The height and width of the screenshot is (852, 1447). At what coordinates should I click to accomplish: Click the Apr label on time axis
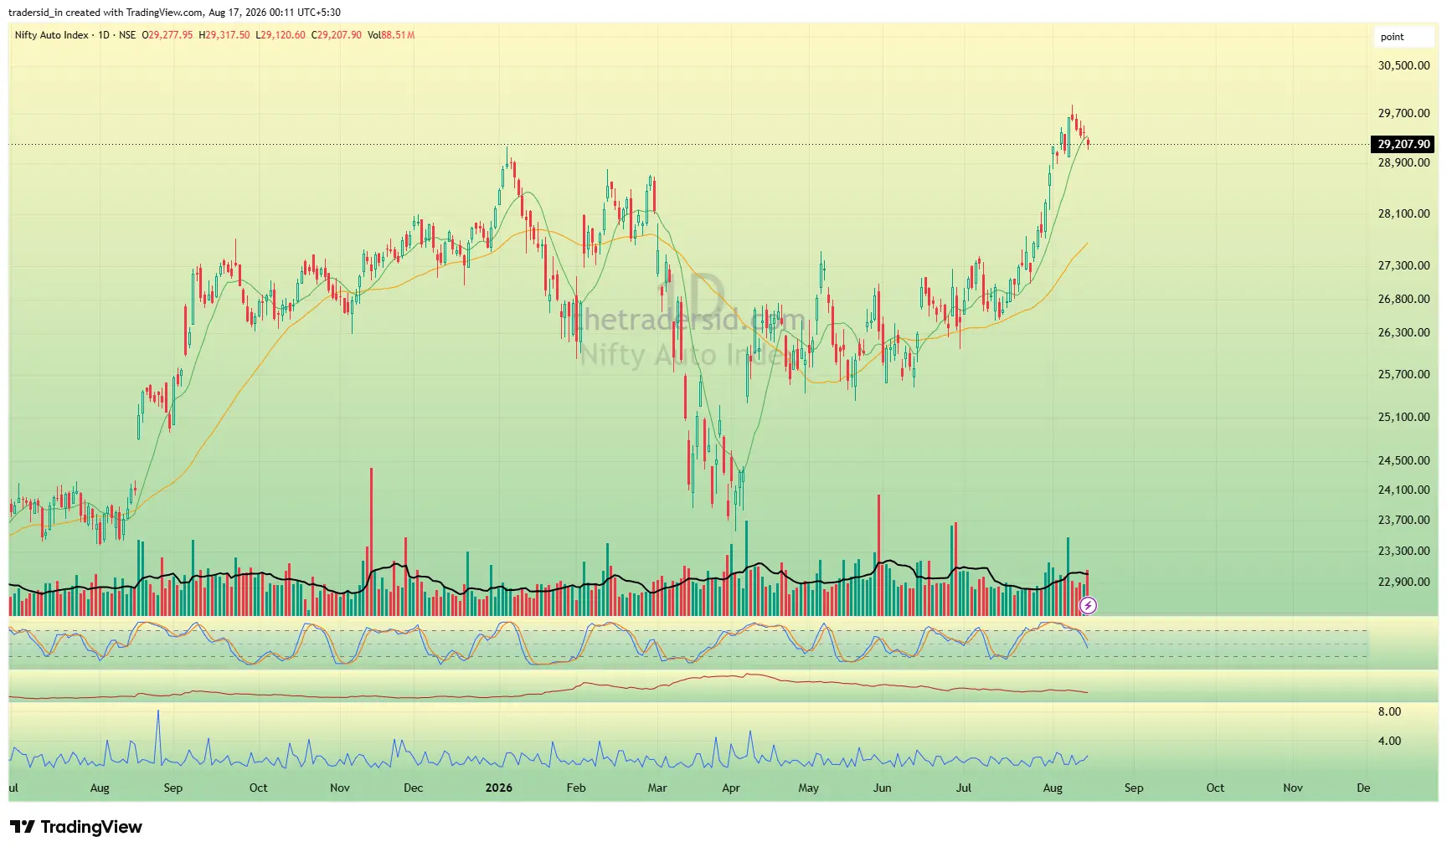[x=731, y=788]
